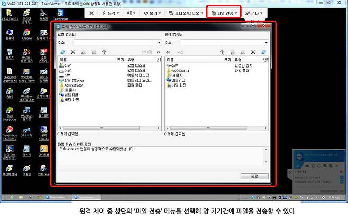Open the 동작 toolbar menu
Screen dimensions: 348x220
(111, 13)
